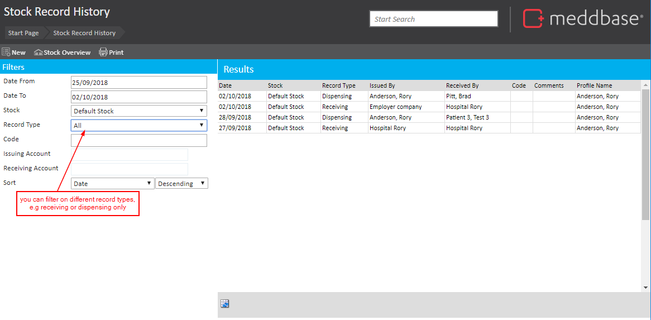Change the Descending sort order dropdown
This screenshot has height=320, width=651.
(181, 184)
